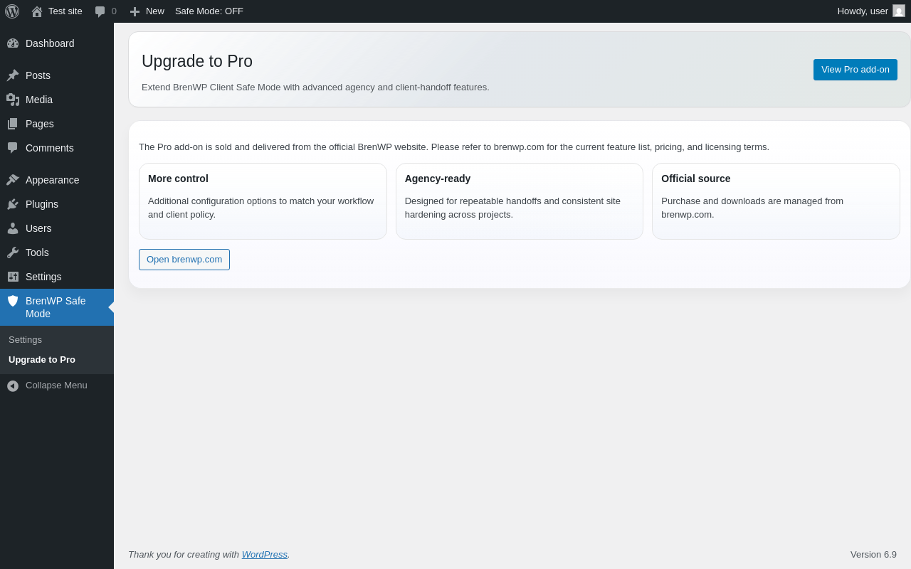Open Media via its camera-music icon

13,100
